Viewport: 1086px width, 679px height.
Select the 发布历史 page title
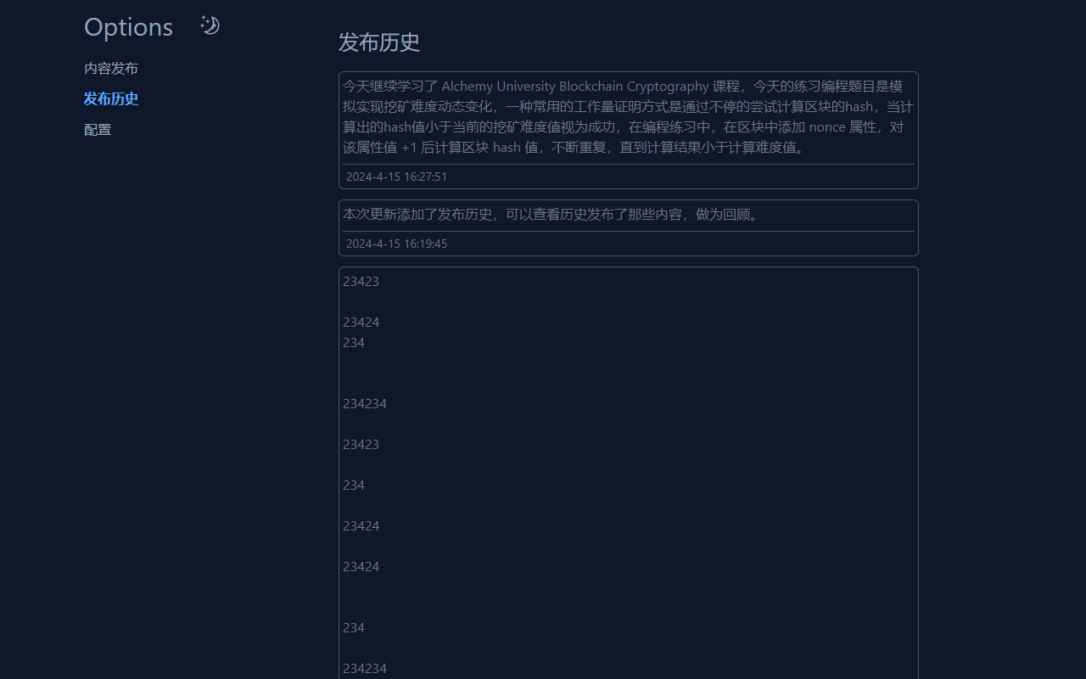[x=378, y=42]
